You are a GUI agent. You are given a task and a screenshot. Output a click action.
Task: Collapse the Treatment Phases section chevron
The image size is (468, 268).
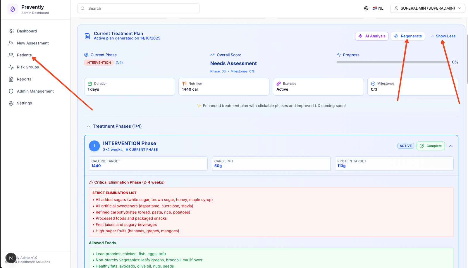click(x=89, y=126)
